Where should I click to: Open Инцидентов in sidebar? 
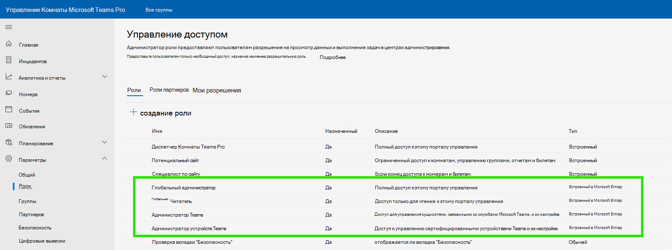(33, 61)
